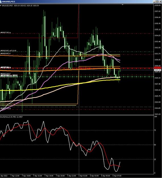Click the 75 level on the Stochastic scale
The image size is (162, 178).
click(x=155, y=130)
